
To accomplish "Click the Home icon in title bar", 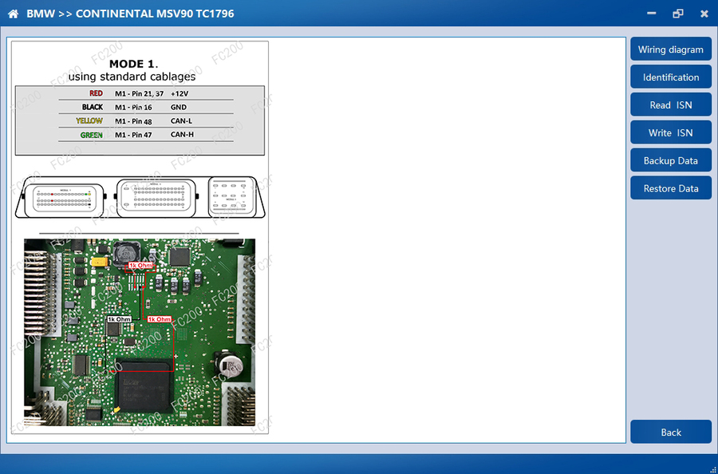I will coord(13,14).
